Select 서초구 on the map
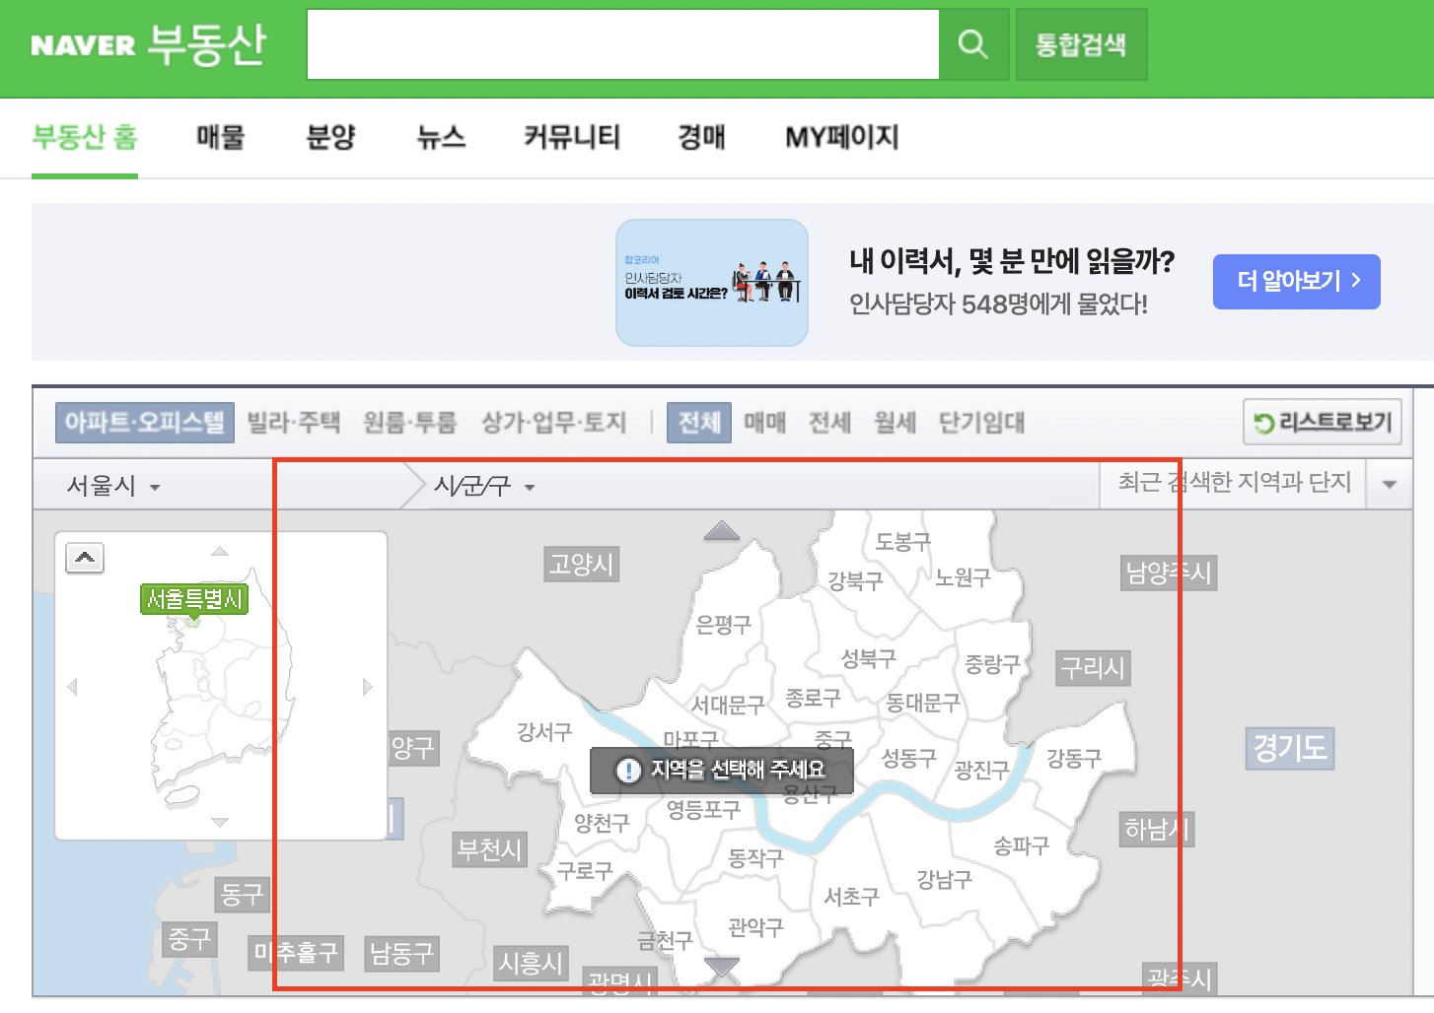The width and height of the screenshot is (1434, 1013). [851, 897]
